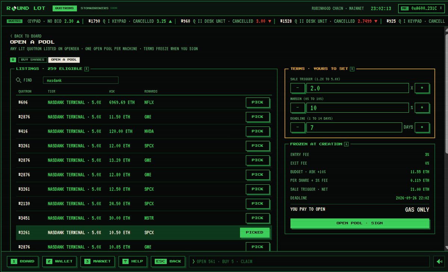This screenshot has height=272, width=448.
Task: Click ticker item #960 Q II Desk Unit
Action: click(226, 21)
